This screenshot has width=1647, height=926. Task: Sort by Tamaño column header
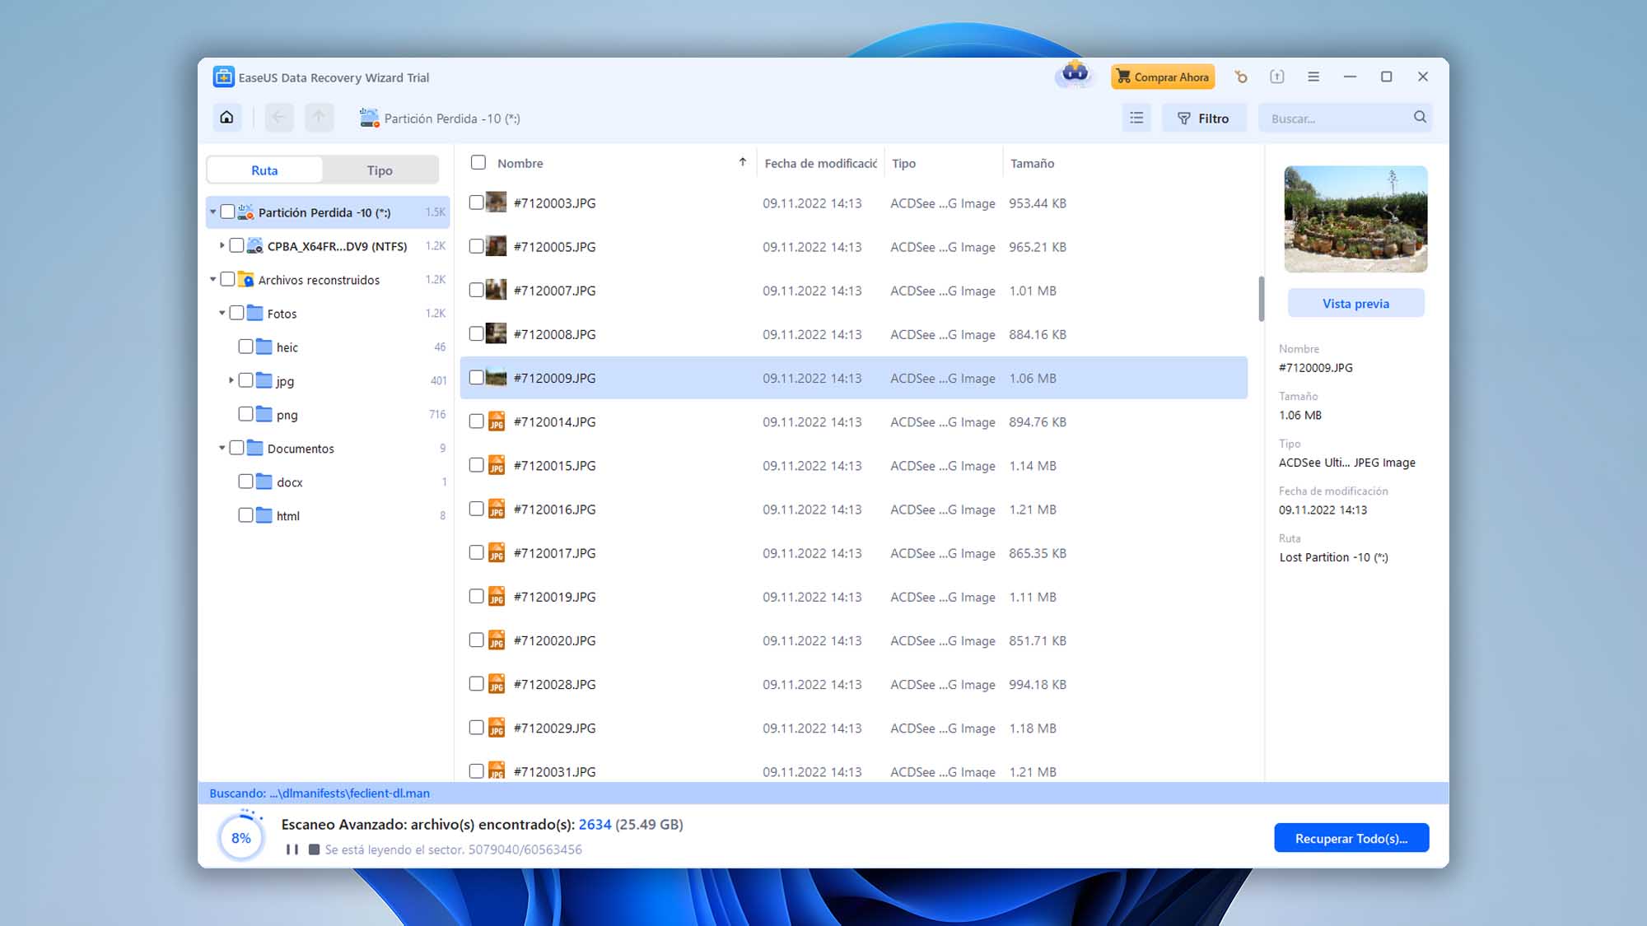point(1032,163)
